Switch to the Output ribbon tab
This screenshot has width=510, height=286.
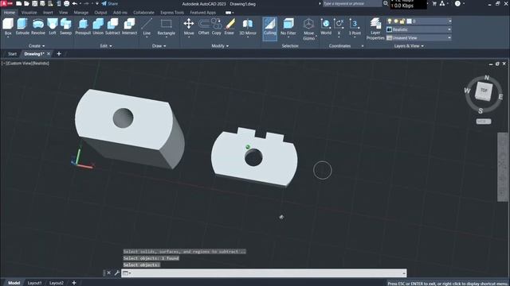pos(100,13)
